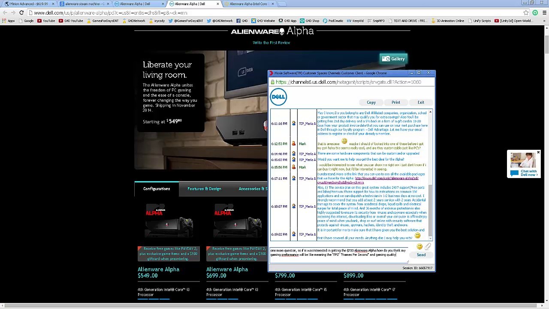The height and width of the screenshot is (309, 549).
Task: Open the Apps bookmarks shortcut
Action: pos(8,21)
